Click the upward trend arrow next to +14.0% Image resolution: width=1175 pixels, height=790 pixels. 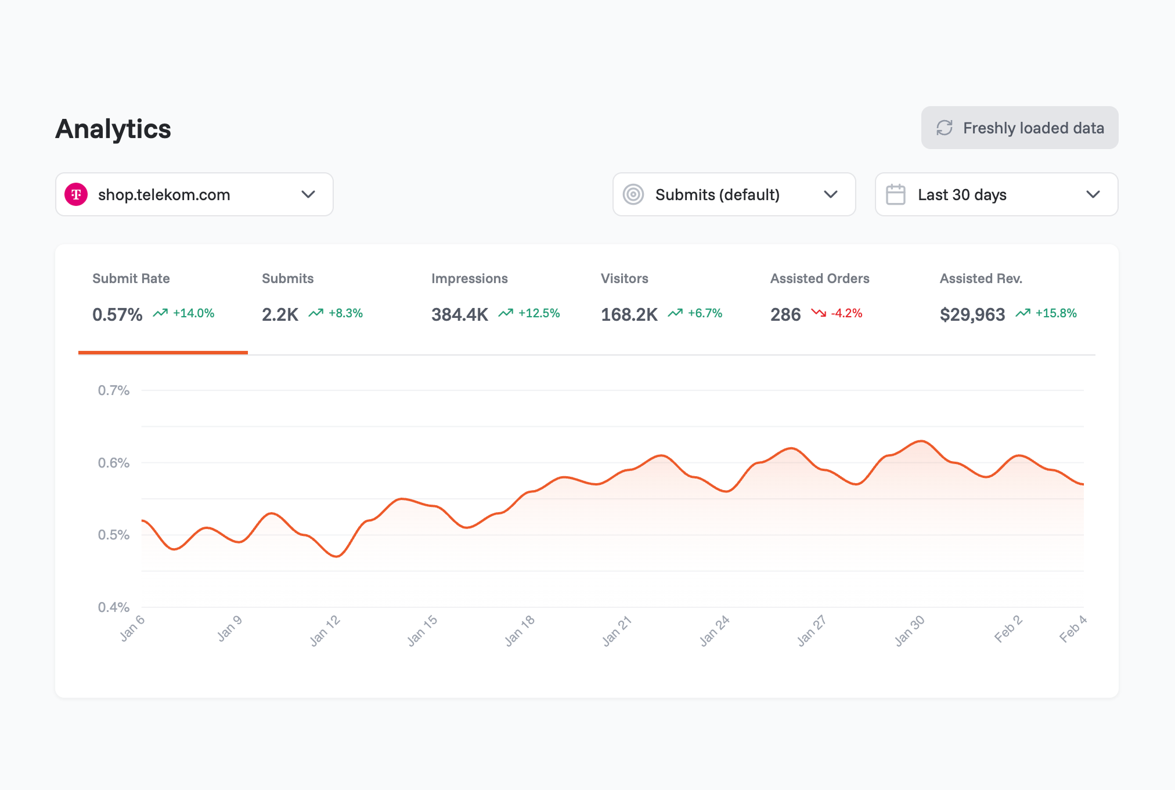[x=158, y=313]
